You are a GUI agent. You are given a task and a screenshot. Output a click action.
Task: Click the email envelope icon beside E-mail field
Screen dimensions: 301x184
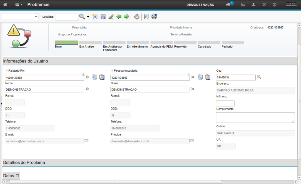click(86, 141)
